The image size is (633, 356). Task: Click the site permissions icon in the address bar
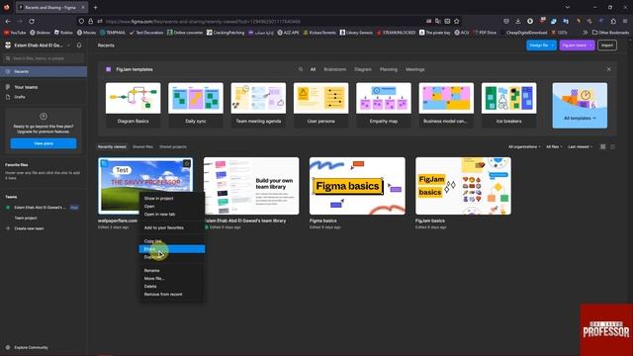[100, 21]
